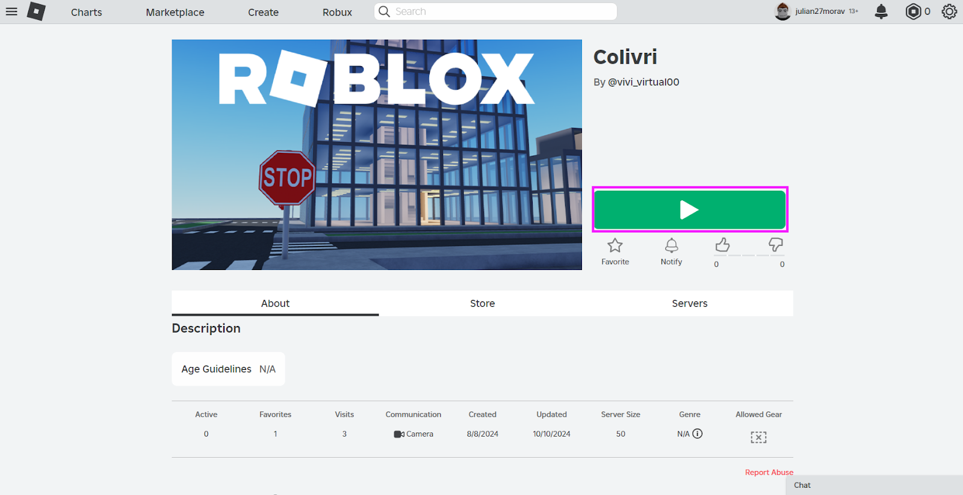The width and height of the screenshot is (963, 495).
Task: Open the Charts page
Action: pyautogui.click(x=87, y=12)
